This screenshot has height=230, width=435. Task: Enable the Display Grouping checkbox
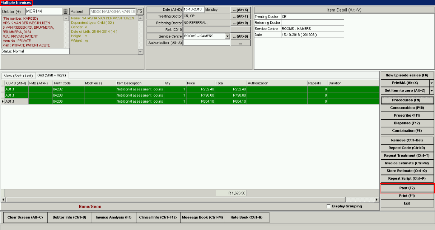[329, 206]
